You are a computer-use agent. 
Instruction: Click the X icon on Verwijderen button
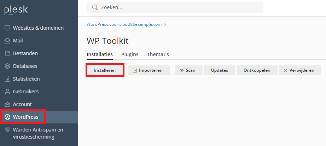coord(285,70)
